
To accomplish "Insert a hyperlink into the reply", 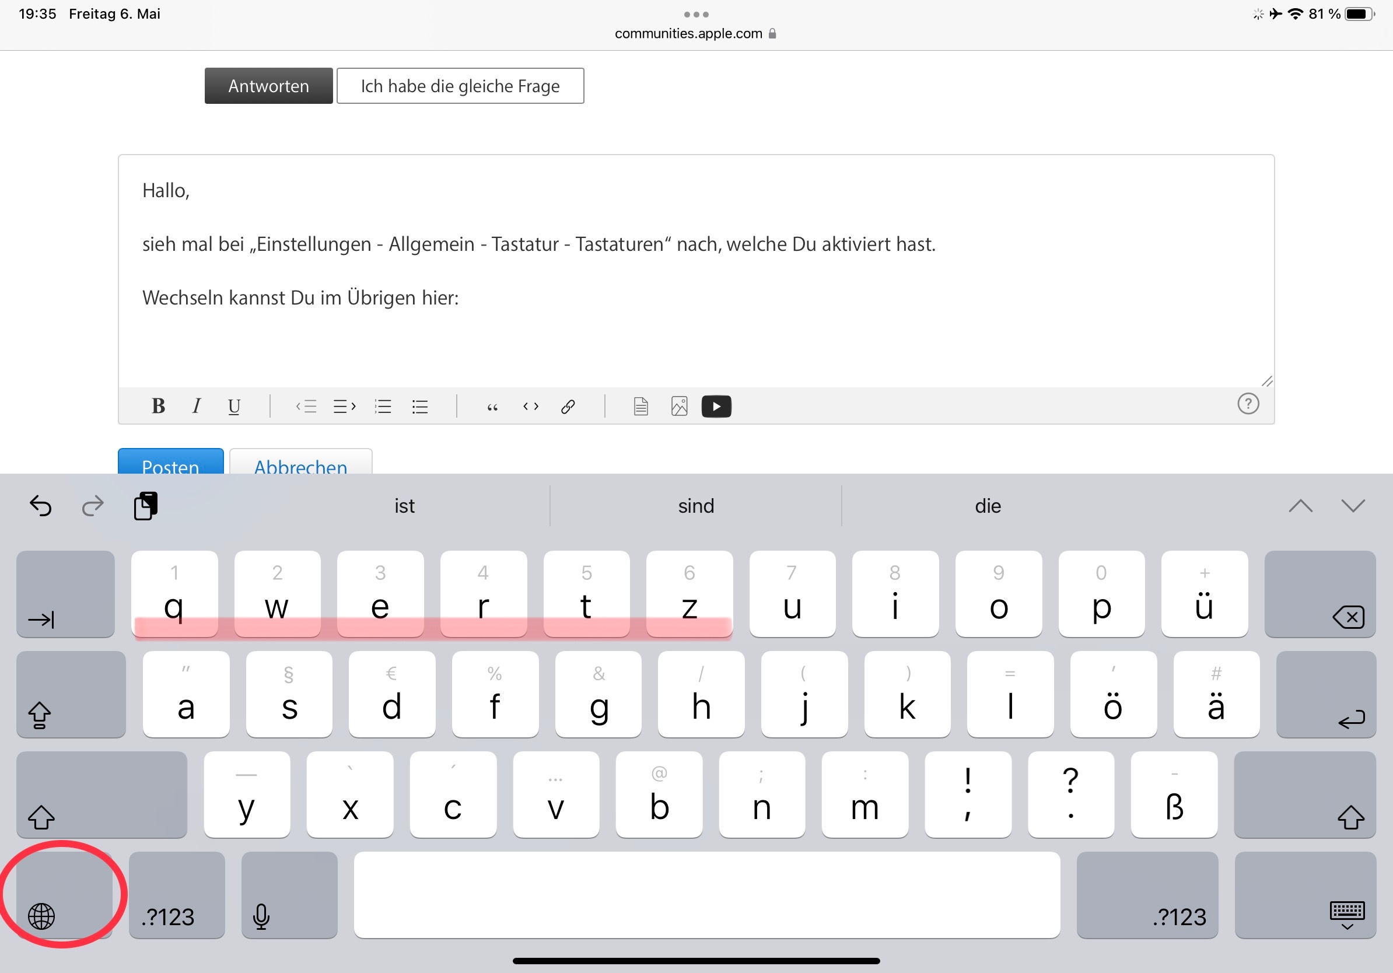I will click(x=568, y=406).
